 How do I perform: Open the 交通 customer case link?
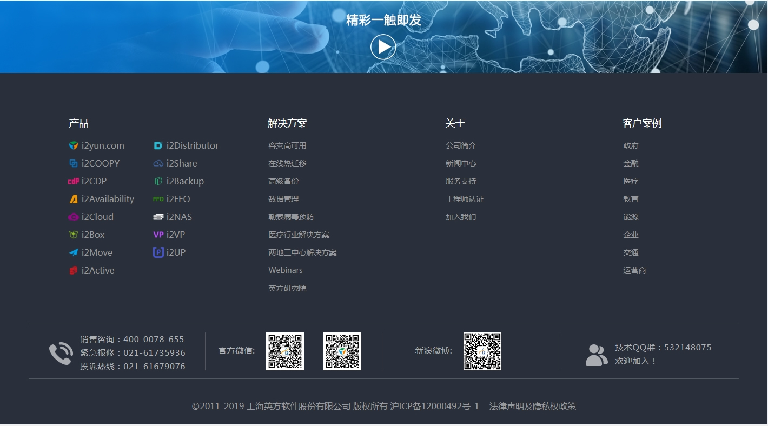click(631, 252)
